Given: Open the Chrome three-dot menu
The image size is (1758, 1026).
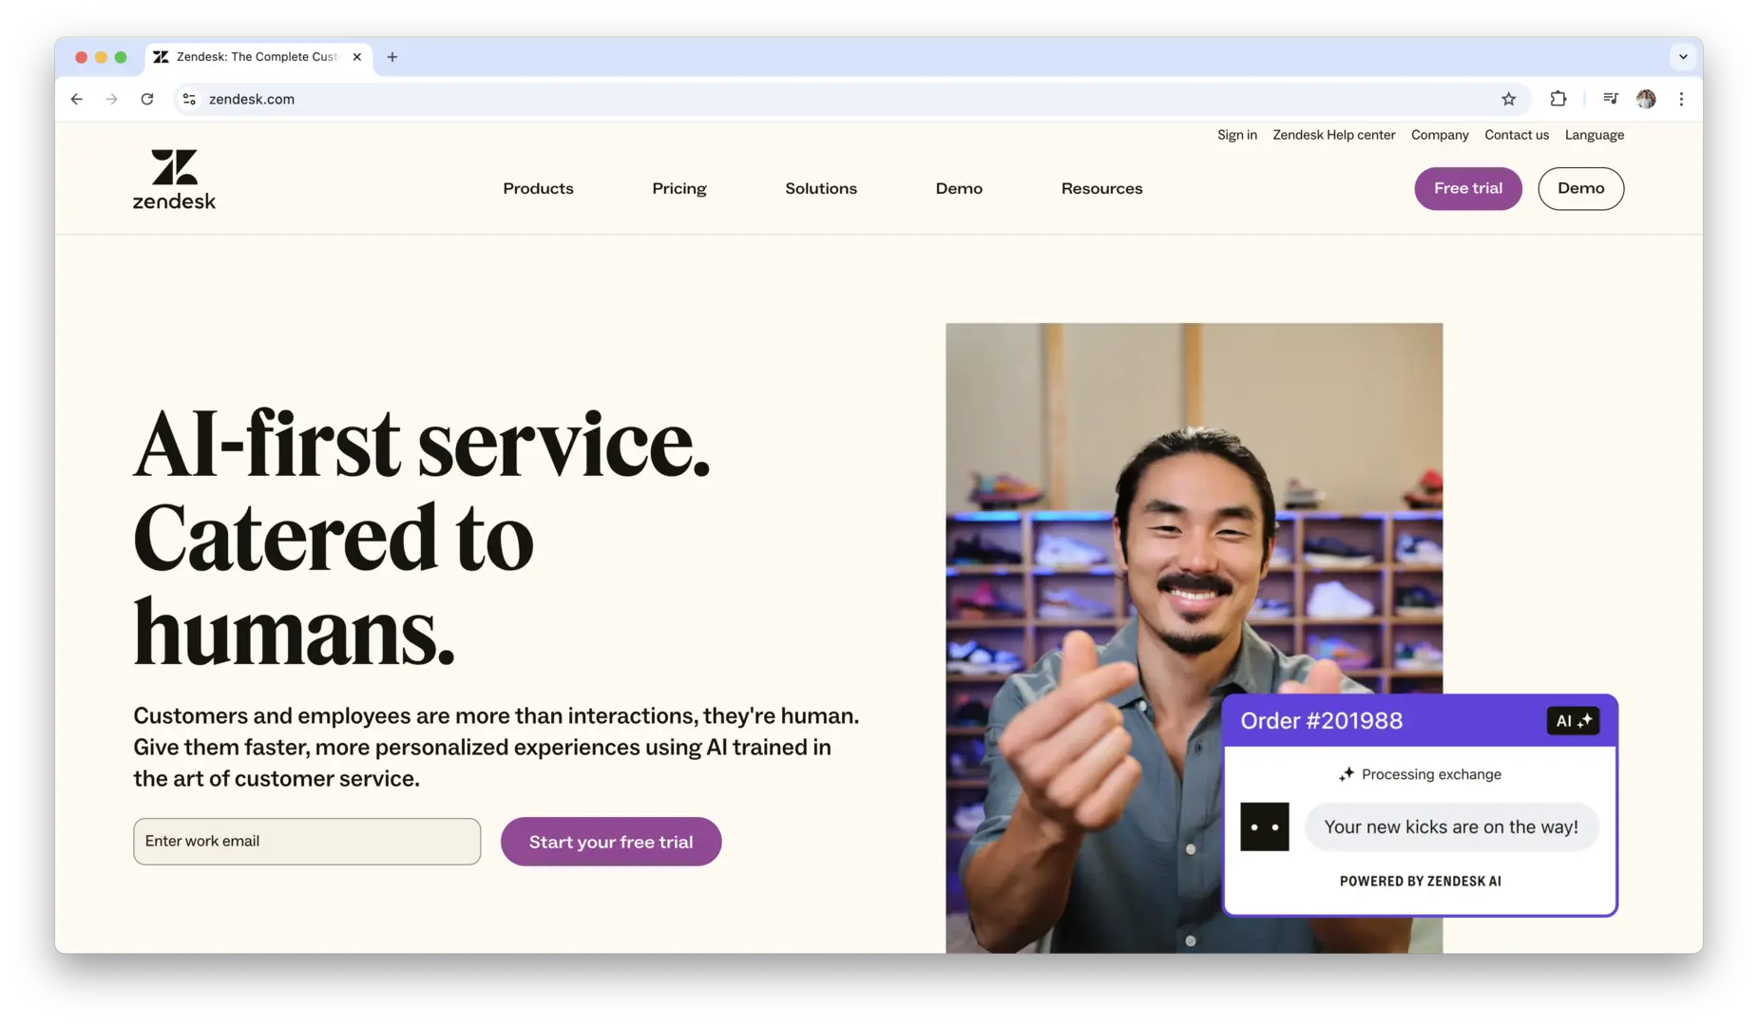Looking at the screenshot, I should pyautogui.click(x=1681, y=99).
